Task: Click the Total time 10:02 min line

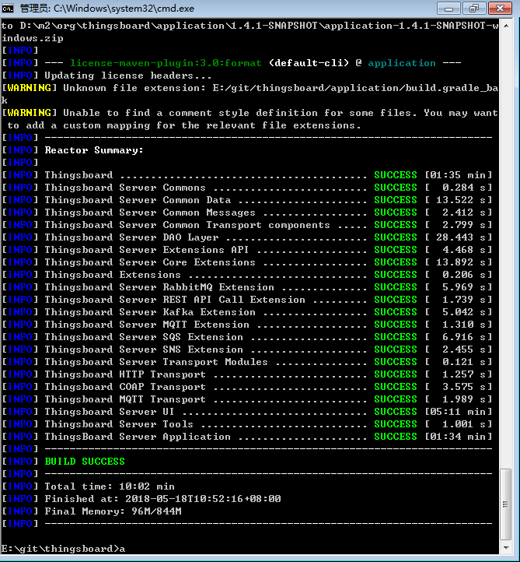Action: point(89,486)
